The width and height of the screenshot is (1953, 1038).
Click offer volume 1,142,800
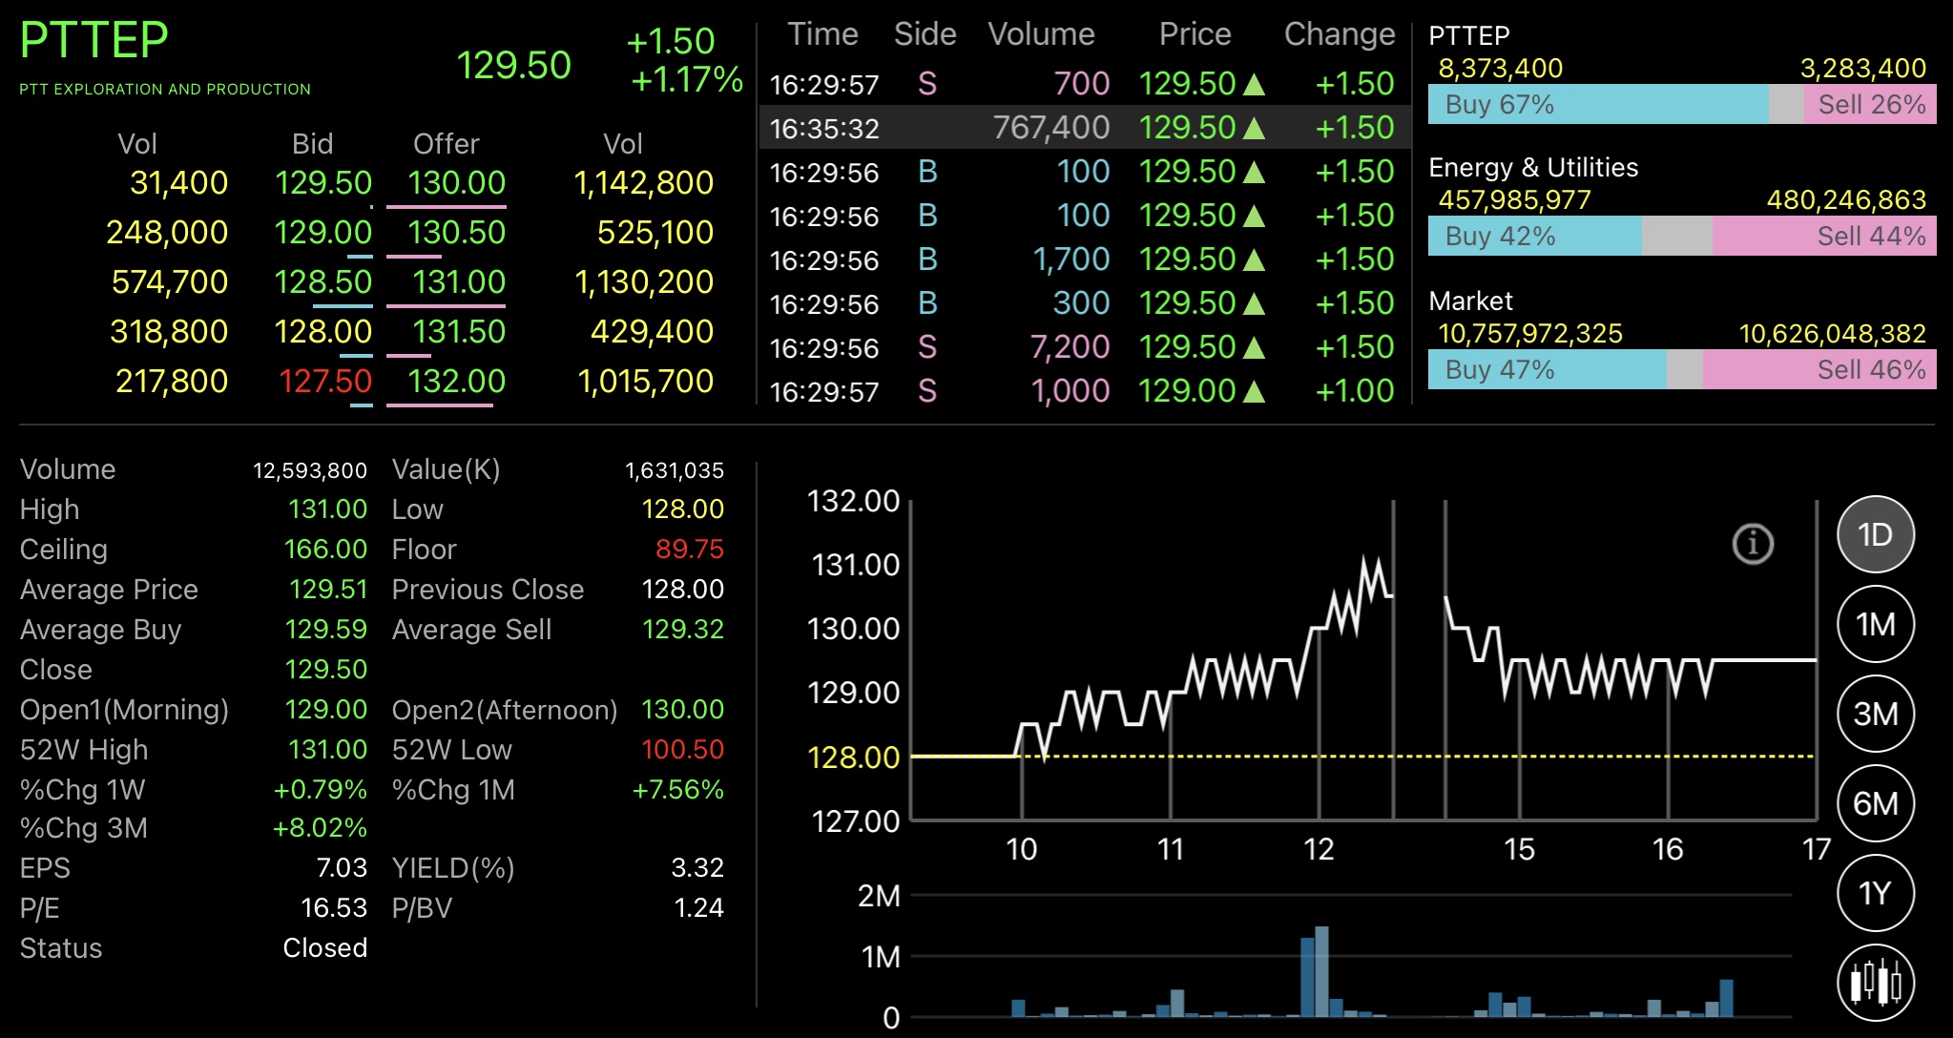pos(644,182)
